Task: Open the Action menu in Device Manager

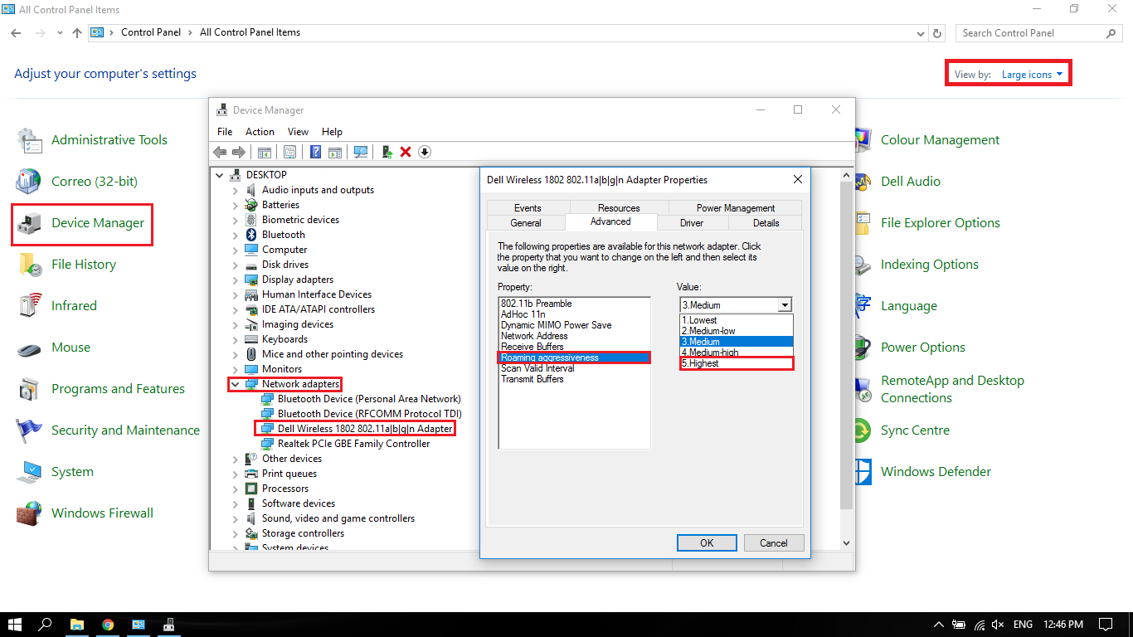Action: [x=260, y=132]
